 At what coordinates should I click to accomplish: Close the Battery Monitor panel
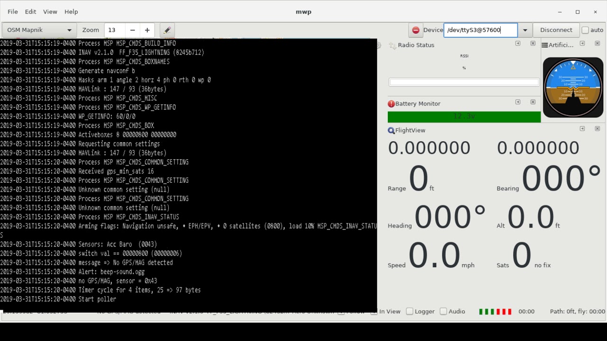pyautogui.click(x=533, y=102)
